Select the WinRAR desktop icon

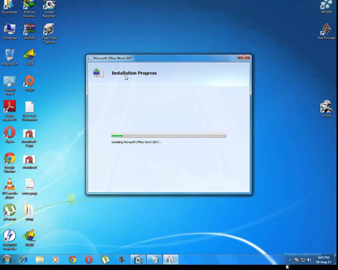coord(30,31)
